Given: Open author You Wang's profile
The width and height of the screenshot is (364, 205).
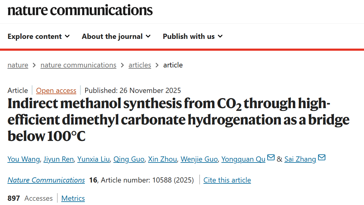Looking at the screenshot, I should (23, 159).
